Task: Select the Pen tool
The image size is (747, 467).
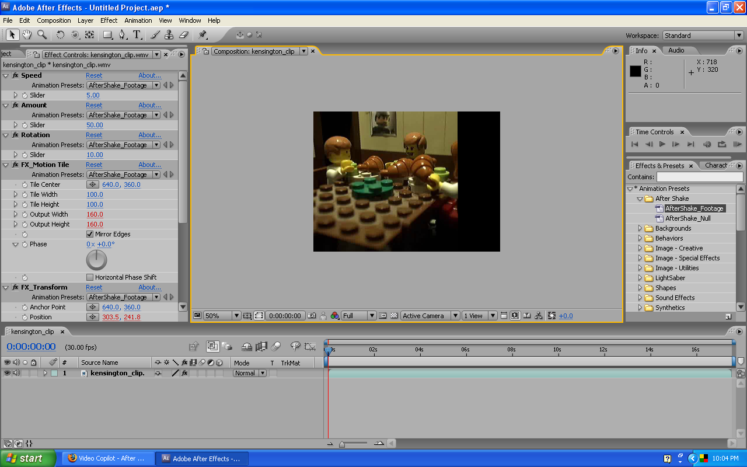Action: pyautogui.click(x=121, y=34)
